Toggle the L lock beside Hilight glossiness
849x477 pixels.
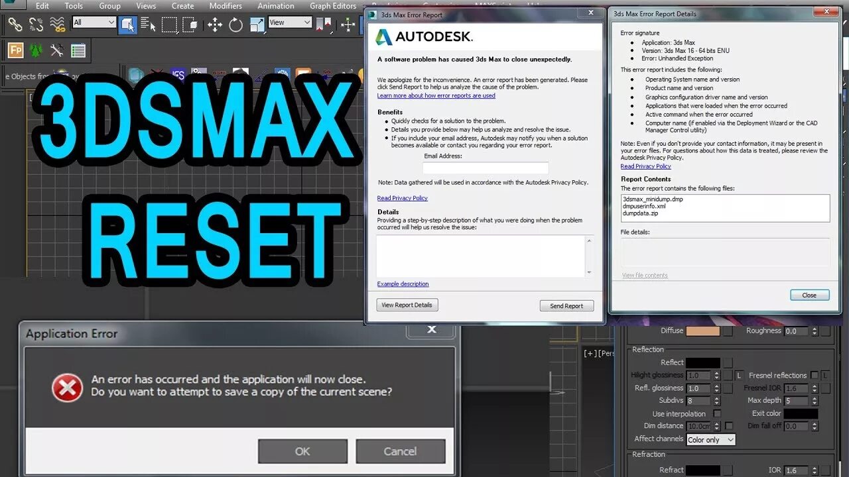tap(739, 376)
